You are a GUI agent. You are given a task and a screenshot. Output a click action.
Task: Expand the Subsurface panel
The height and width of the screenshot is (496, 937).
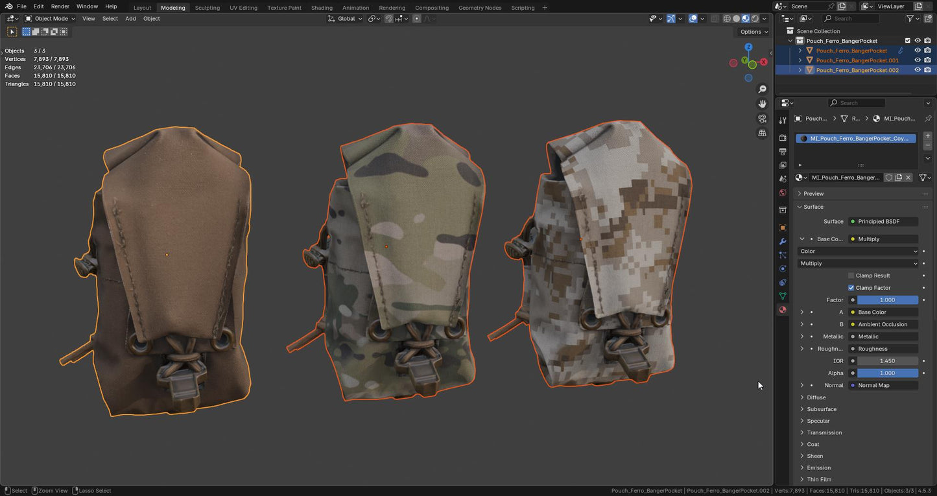(x=822, y=409)
